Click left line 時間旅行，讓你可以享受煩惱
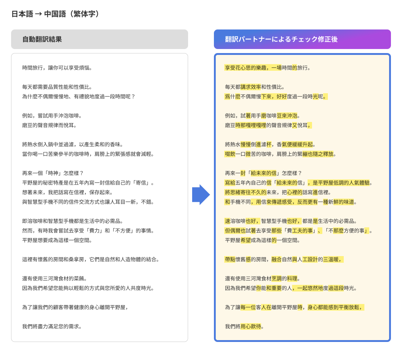This screenshot has height=353, width=402. tap(57, 68)
